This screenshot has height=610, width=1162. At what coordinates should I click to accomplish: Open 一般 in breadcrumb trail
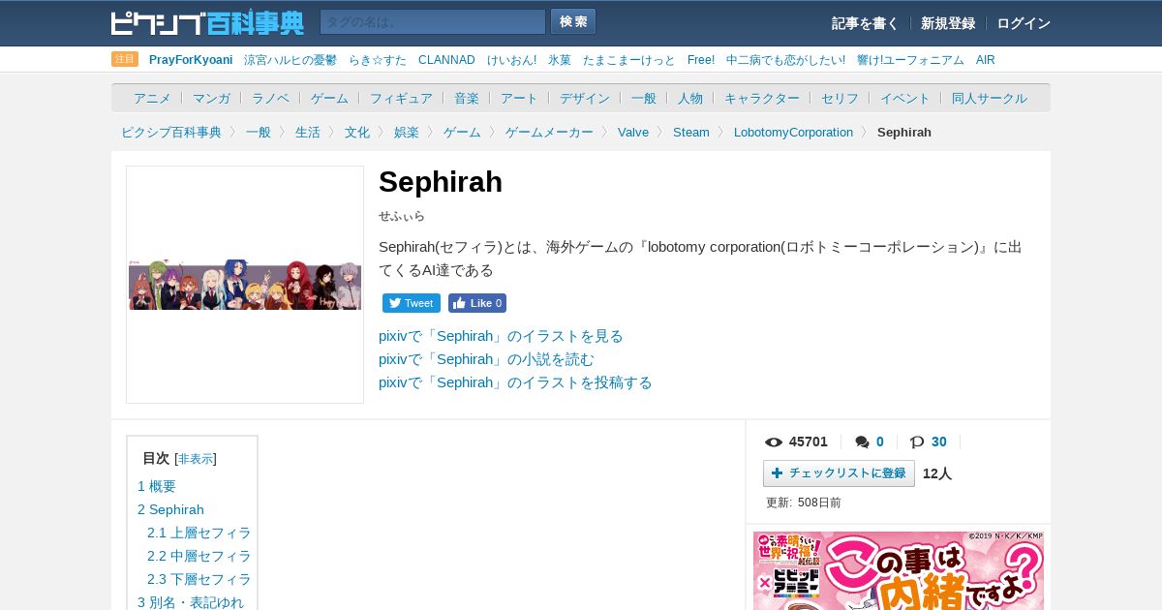(x=259, y=132)
